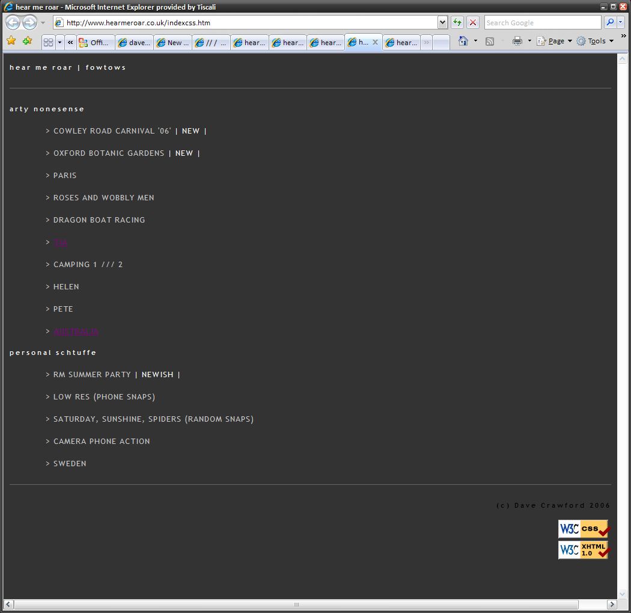Screen dimensions: 631x613
Task: Click the IE logo in title bar
Action: [8, 7]
